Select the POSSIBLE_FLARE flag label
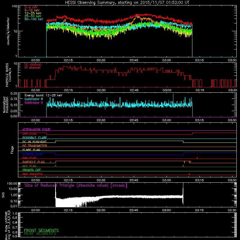This screenshot has height=240, width=240. (x=34, y=138)
